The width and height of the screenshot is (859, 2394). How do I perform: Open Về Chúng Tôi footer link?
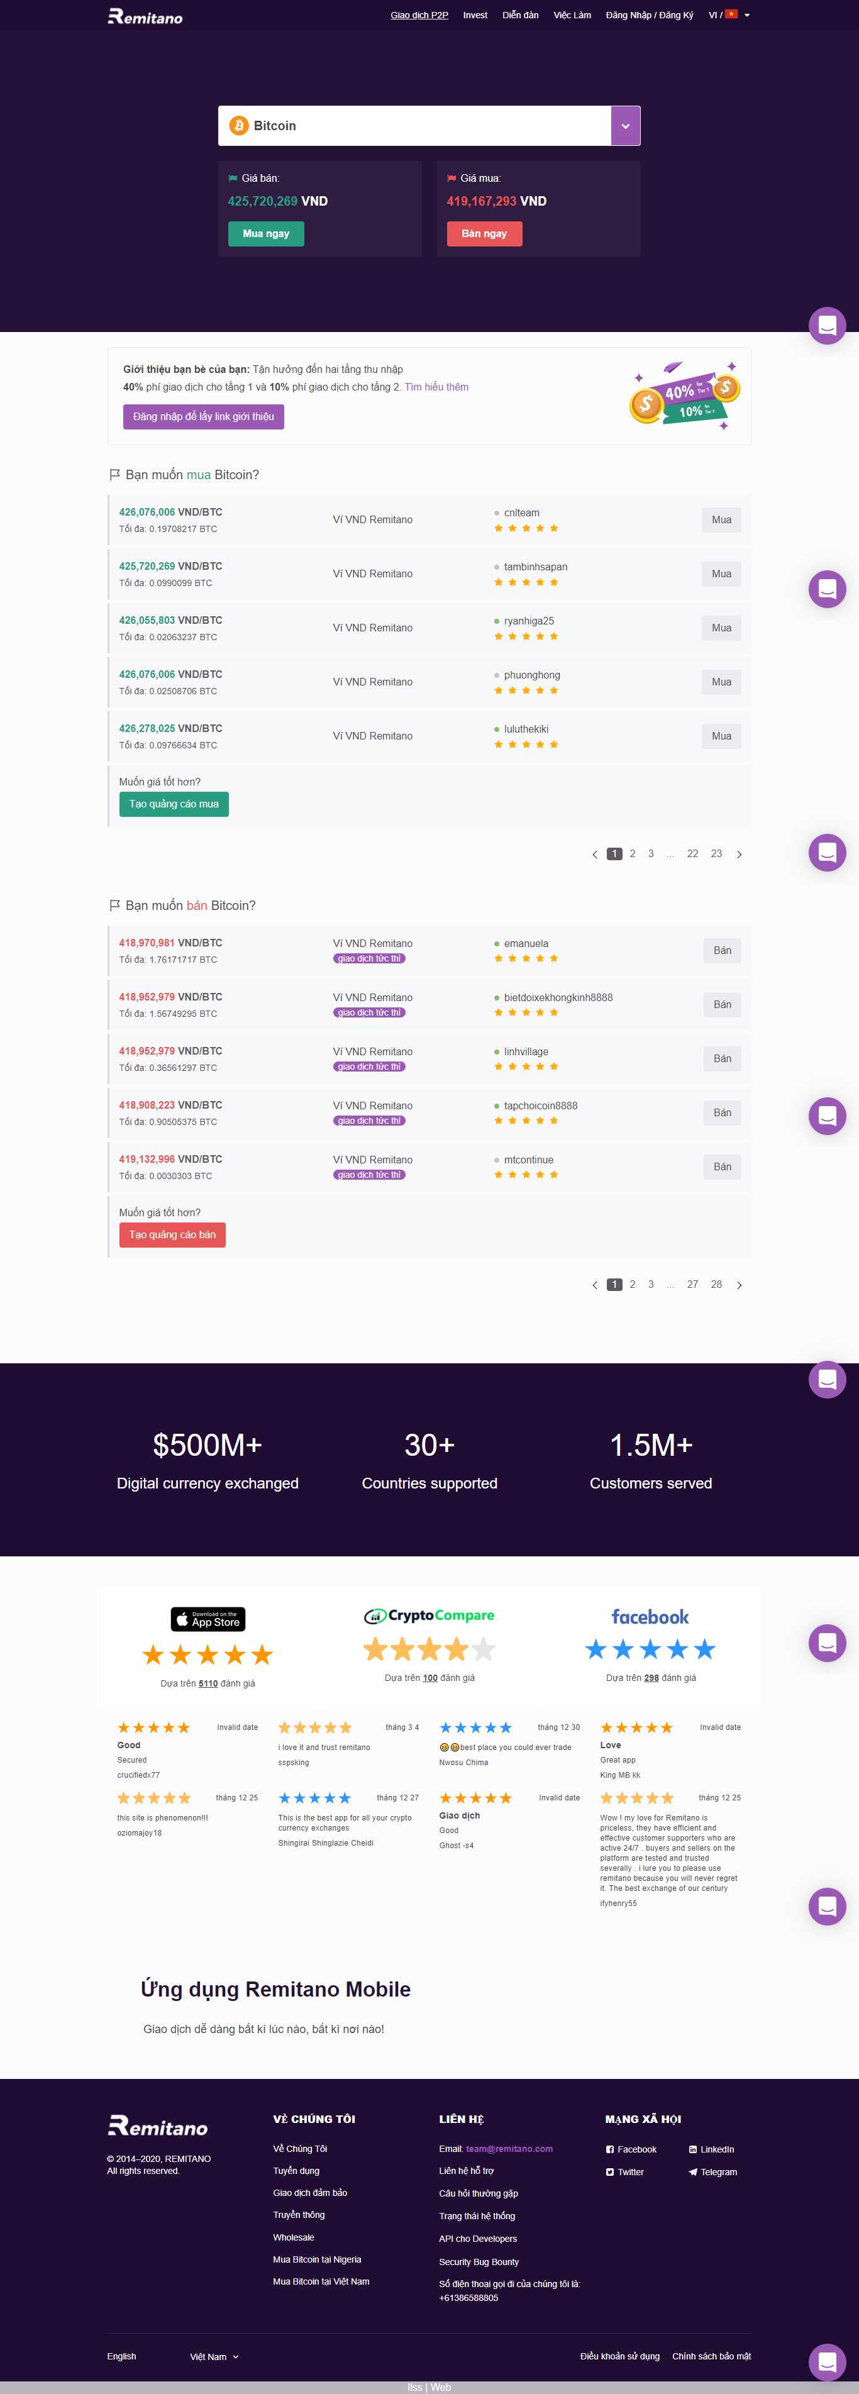[301, 2149]
